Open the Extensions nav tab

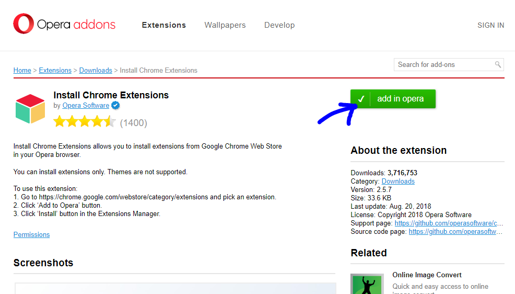click(164, 25)
